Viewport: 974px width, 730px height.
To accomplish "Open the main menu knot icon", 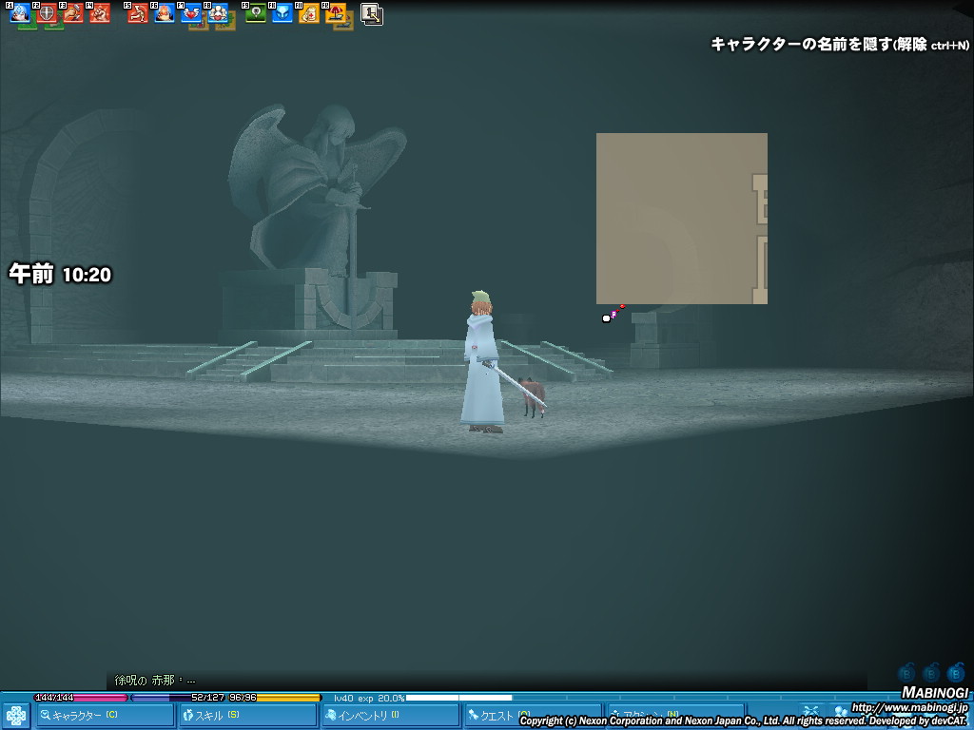I will (x=15, y=717).
